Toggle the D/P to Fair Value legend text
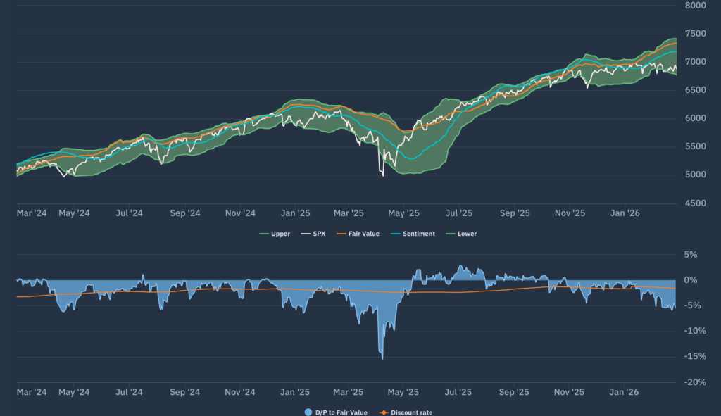721x416 pixels. [x=341, y=412]
